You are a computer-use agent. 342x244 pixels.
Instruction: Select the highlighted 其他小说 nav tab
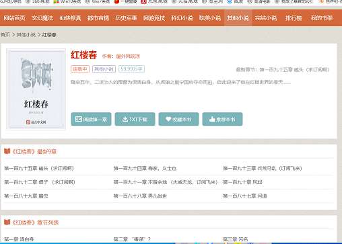238,18
